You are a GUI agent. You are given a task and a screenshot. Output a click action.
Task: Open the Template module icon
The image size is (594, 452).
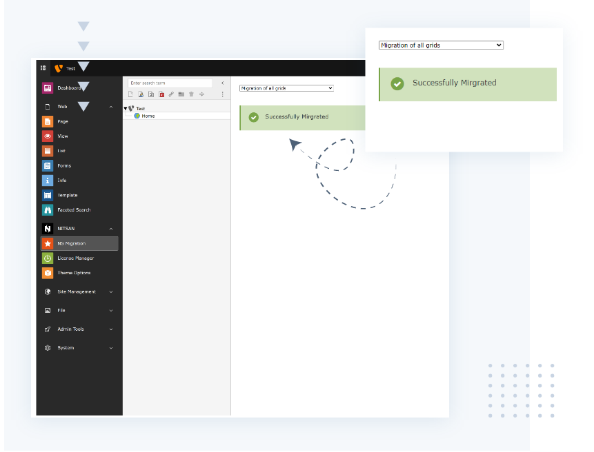48,196
